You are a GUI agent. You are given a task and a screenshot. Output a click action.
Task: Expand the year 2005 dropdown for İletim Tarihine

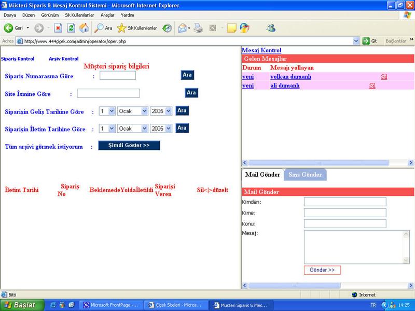click(x=169, y=129)
